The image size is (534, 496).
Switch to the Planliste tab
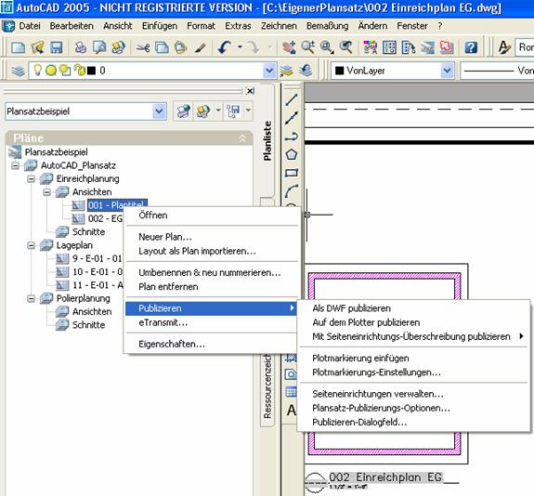coord(267,141)
